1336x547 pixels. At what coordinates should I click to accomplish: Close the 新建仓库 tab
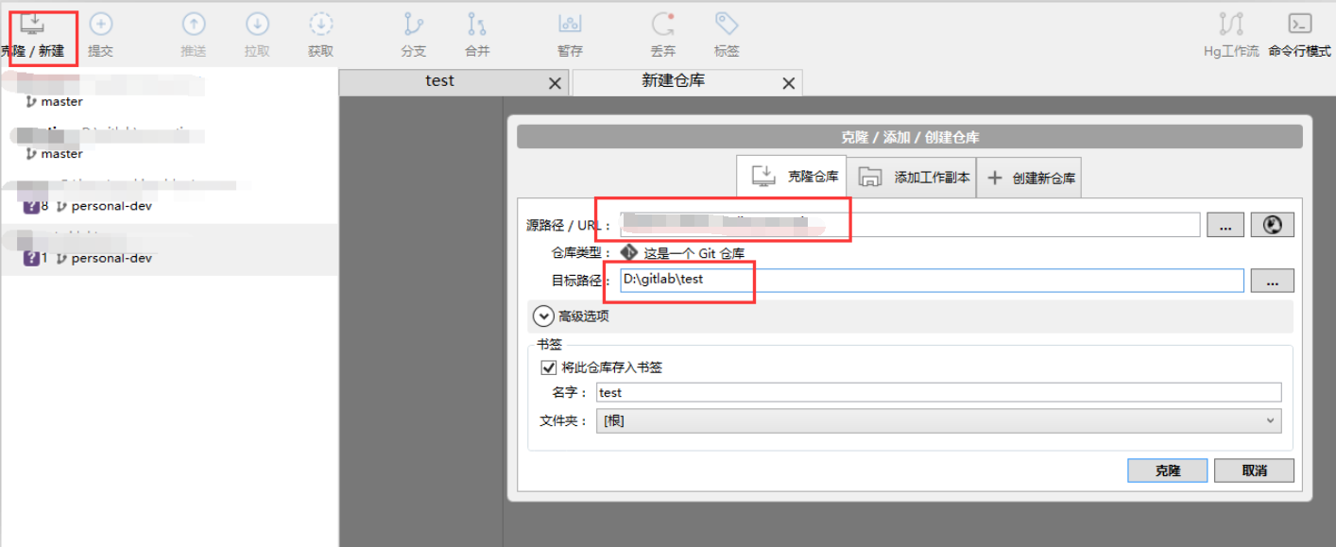click(x=789, y=84)
